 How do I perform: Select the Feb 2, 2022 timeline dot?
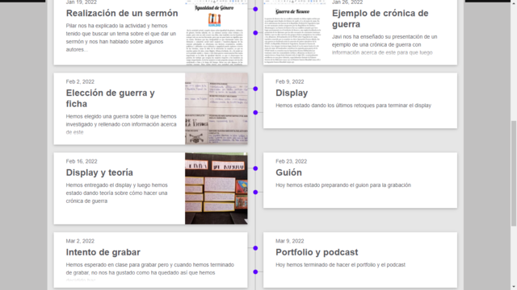(255, 89)
